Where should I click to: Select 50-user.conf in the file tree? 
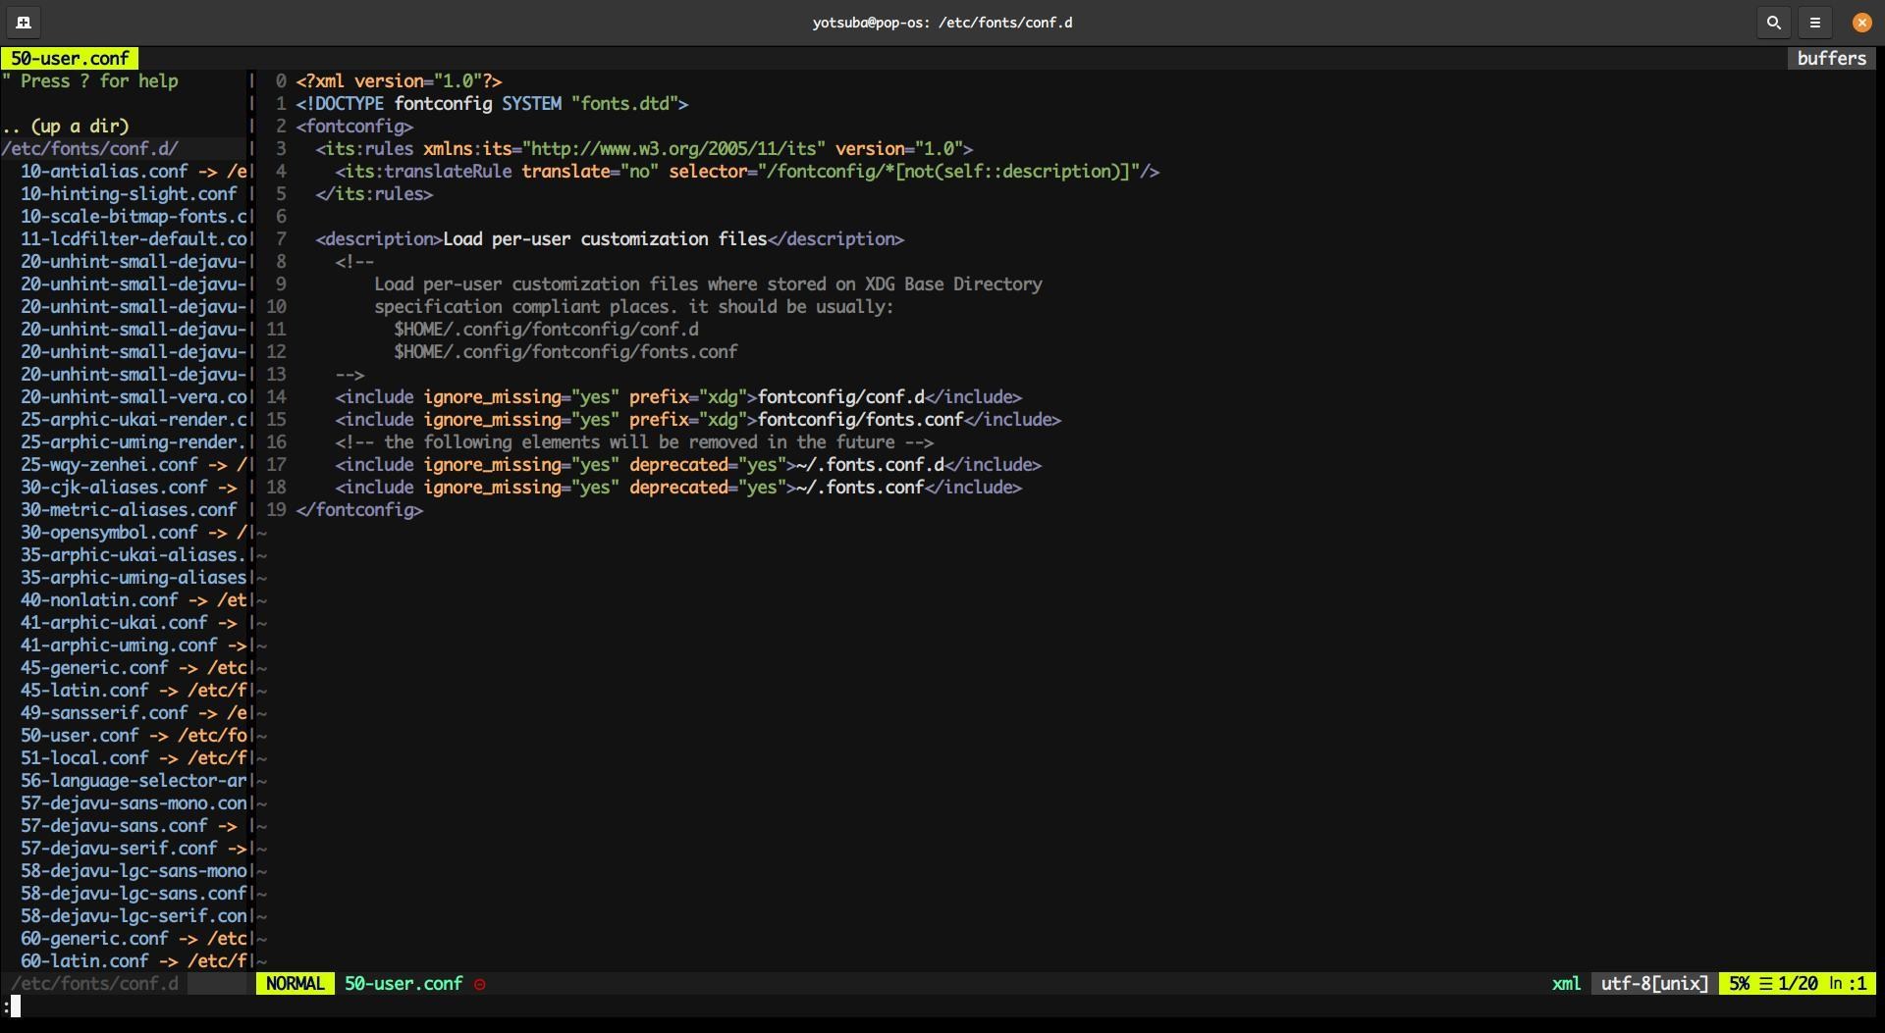click(x=80, y=735)
